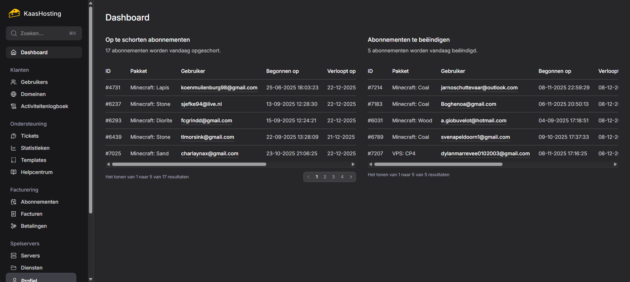Click the Zoeken search field
Screen dimensions: 630x282
point(44,33)
